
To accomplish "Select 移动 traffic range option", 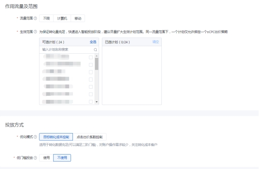I will tap(78, 18).
